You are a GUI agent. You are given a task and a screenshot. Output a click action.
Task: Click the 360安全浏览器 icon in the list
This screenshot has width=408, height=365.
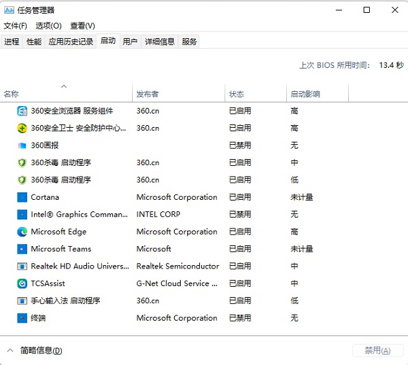22,111
